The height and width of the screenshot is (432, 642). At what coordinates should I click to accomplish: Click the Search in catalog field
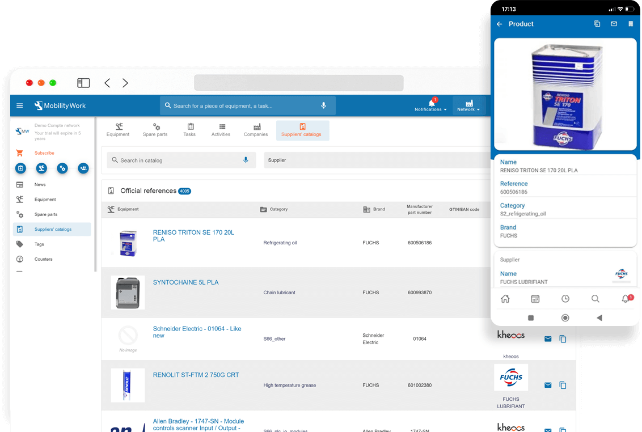pos(181,160)
